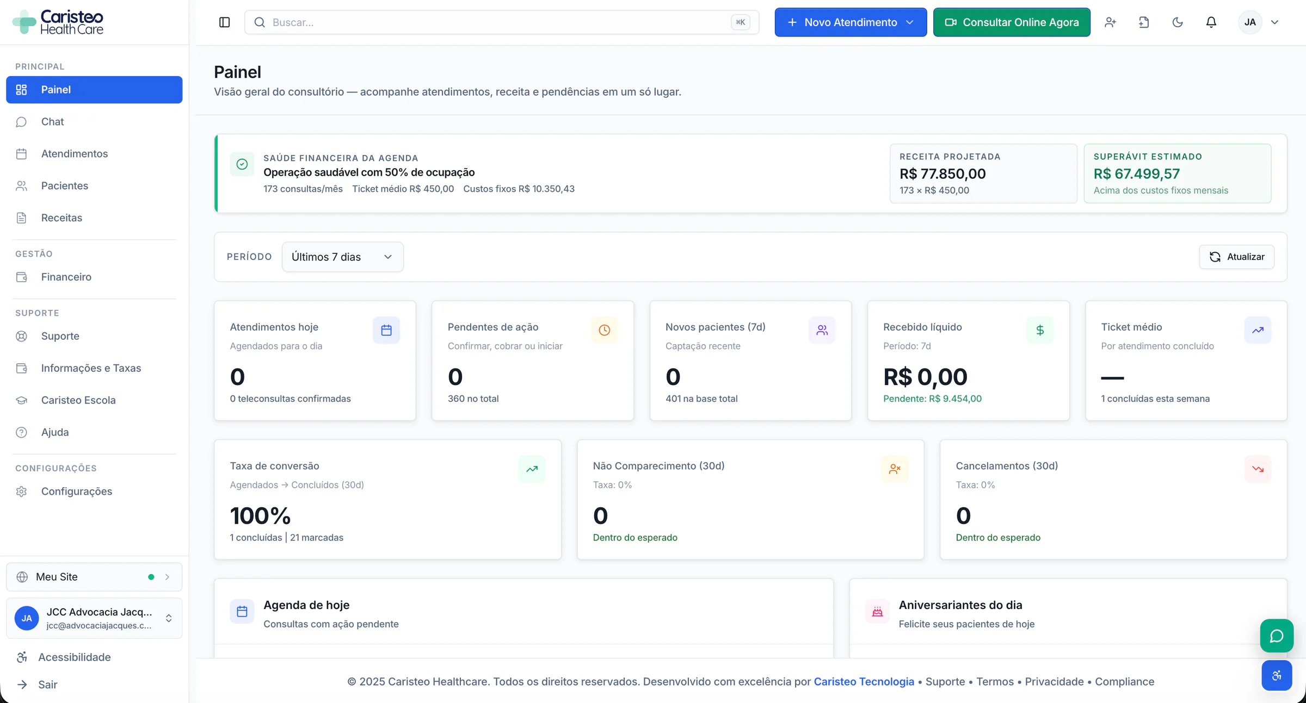The height and width of the screenshot is (703, 1306).
Task: Open Caristeo Escola in sidebar
Action: pos(94,401)
